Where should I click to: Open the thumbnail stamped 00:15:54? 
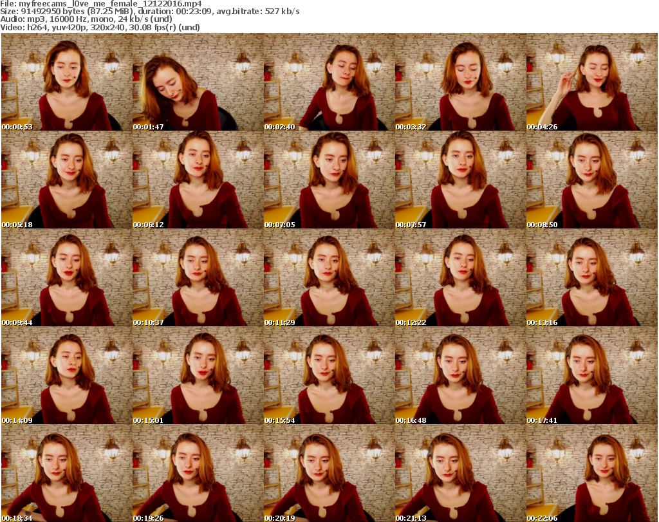coord(329,375)
